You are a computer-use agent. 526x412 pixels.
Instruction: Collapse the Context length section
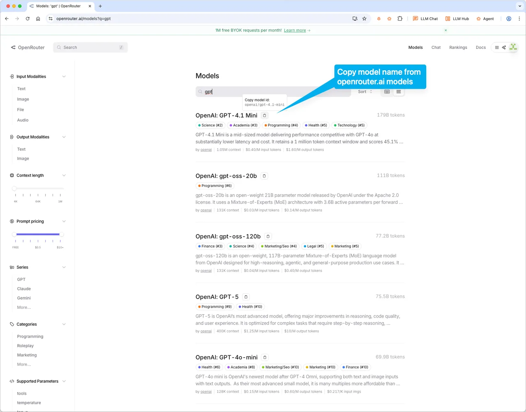click(64, 175)
